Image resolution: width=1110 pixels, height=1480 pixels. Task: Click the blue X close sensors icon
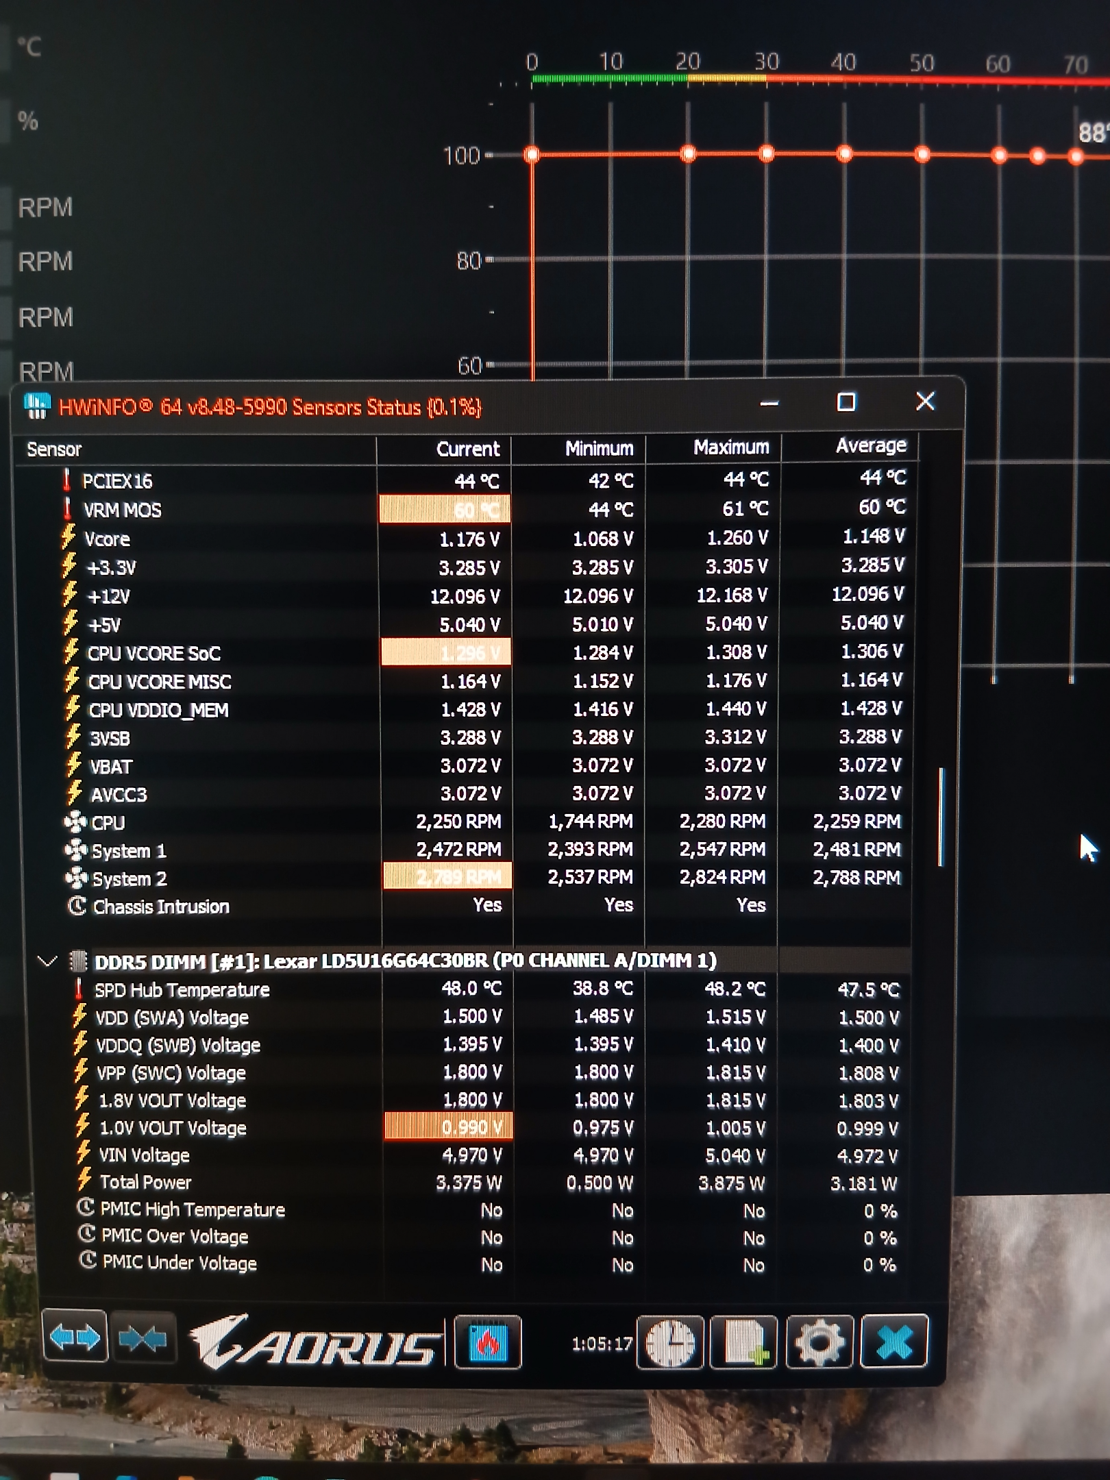coord(894,1340)
